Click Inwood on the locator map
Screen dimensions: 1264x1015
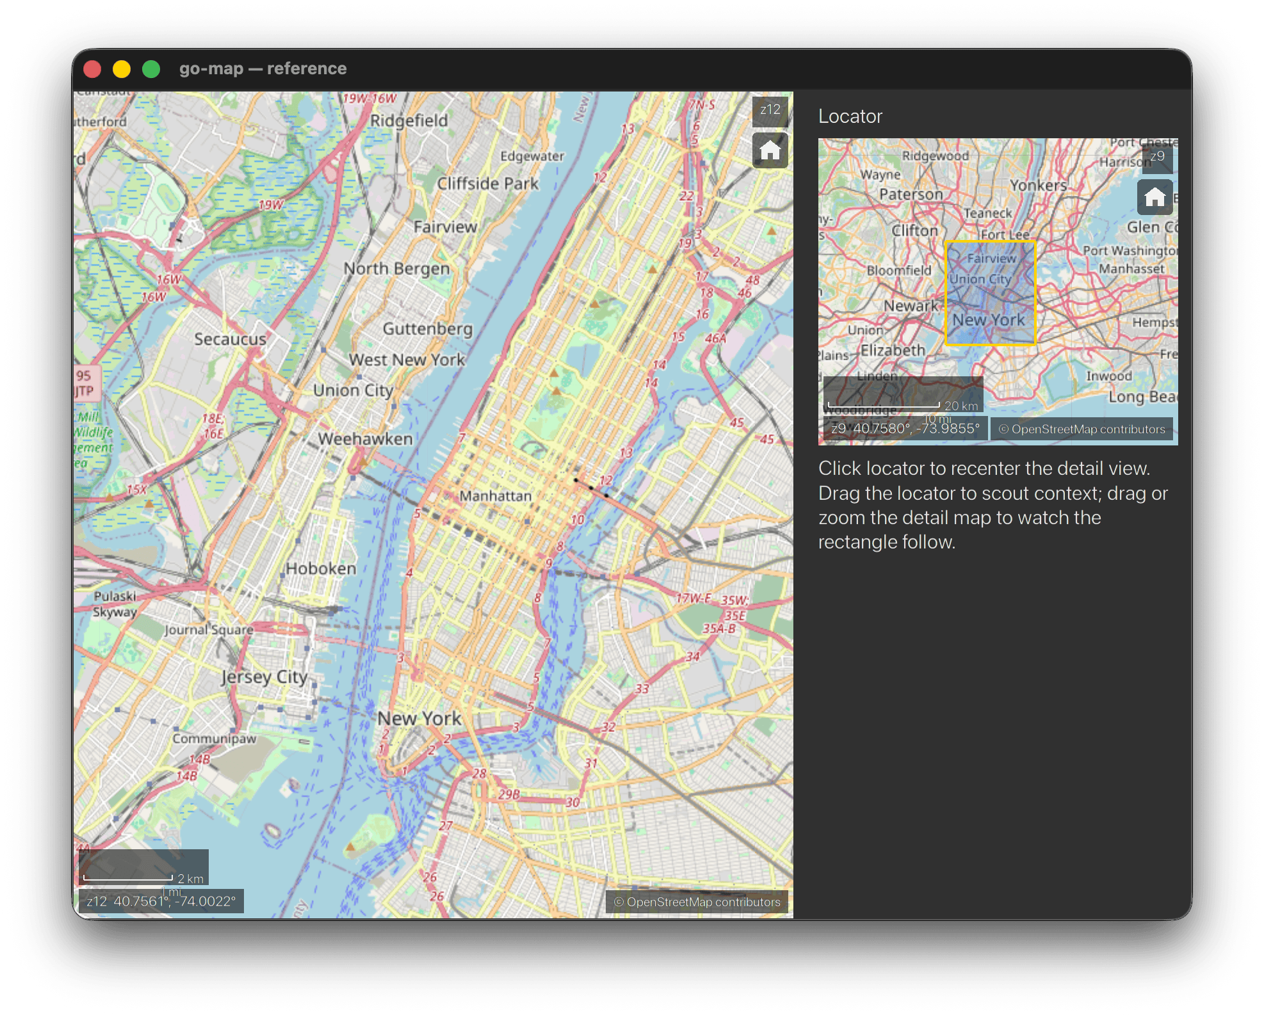[x=1109, y=376]
